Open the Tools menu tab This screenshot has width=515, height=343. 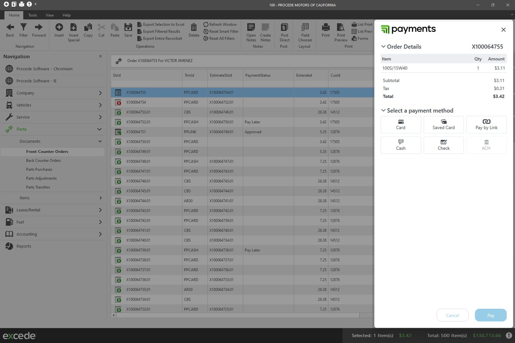coord(32,15)
